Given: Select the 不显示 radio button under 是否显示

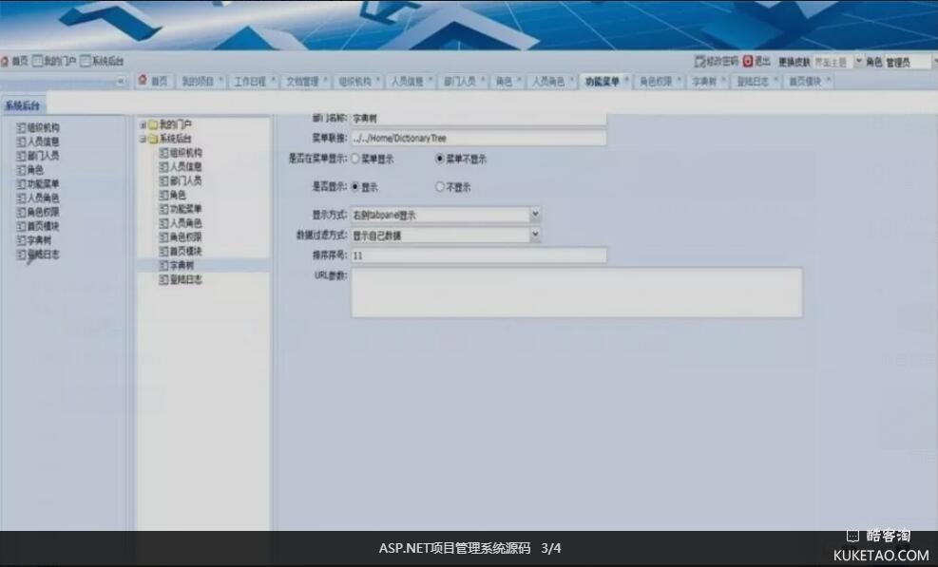Looking at the screenshot, I should coord(440,186).
